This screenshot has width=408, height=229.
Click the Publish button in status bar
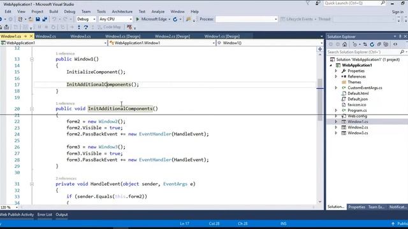(x=400, y=223)
